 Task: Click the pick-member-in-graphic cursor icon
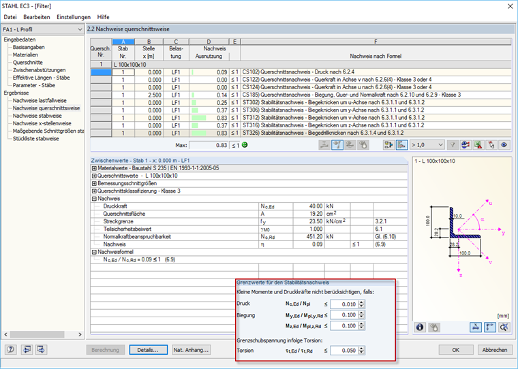(x=491, y=145)
